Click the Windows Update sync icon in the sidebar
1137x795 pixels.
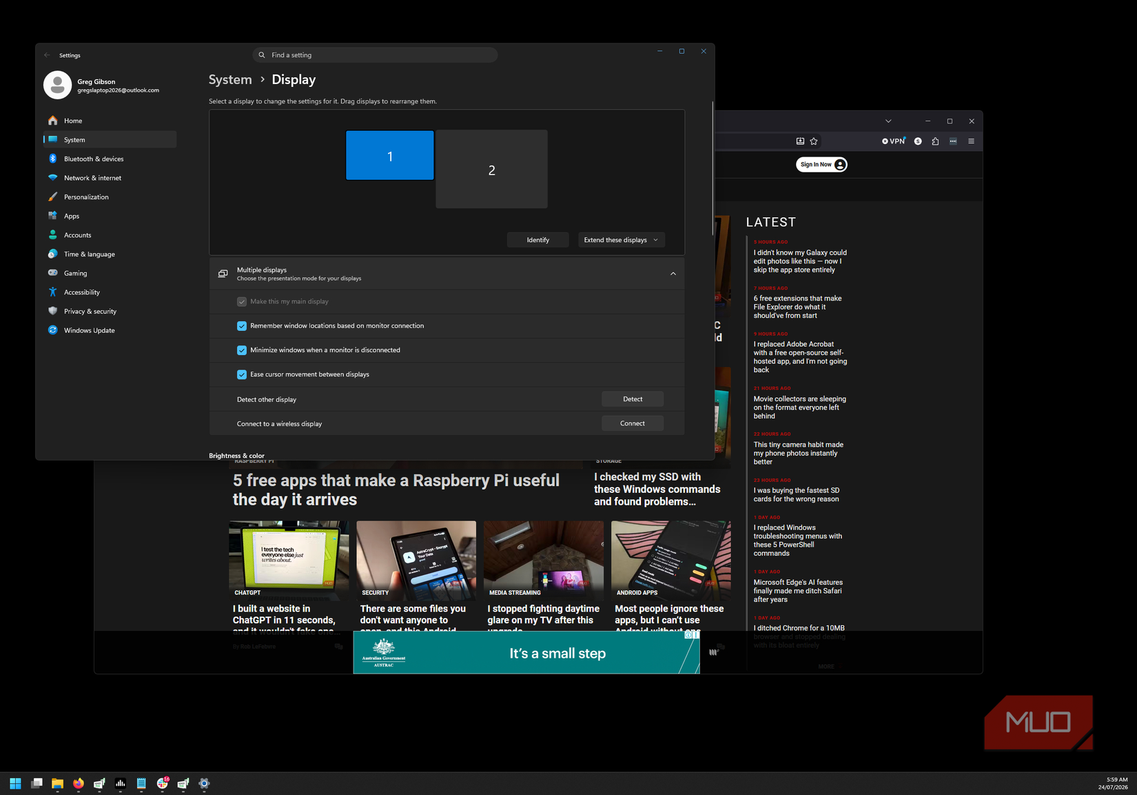pyautogui.click(x=53, y=330)
